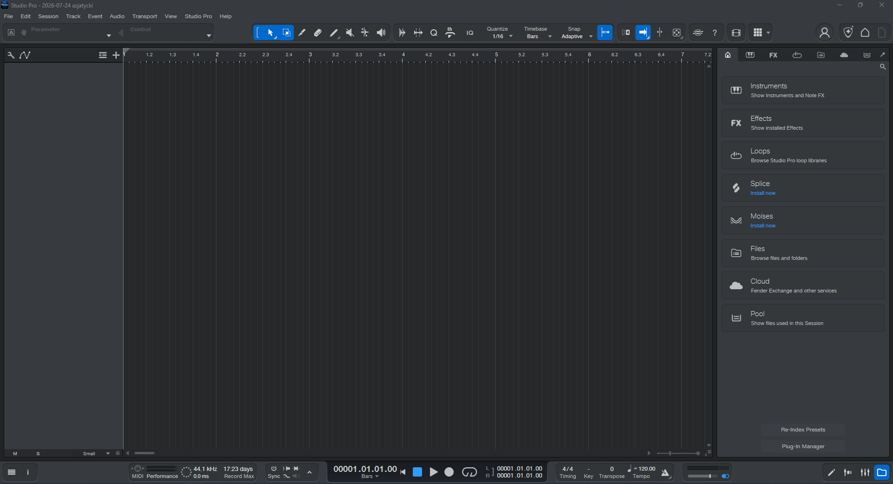
Task: Click global Solo S button
Action: click(38, 453)
